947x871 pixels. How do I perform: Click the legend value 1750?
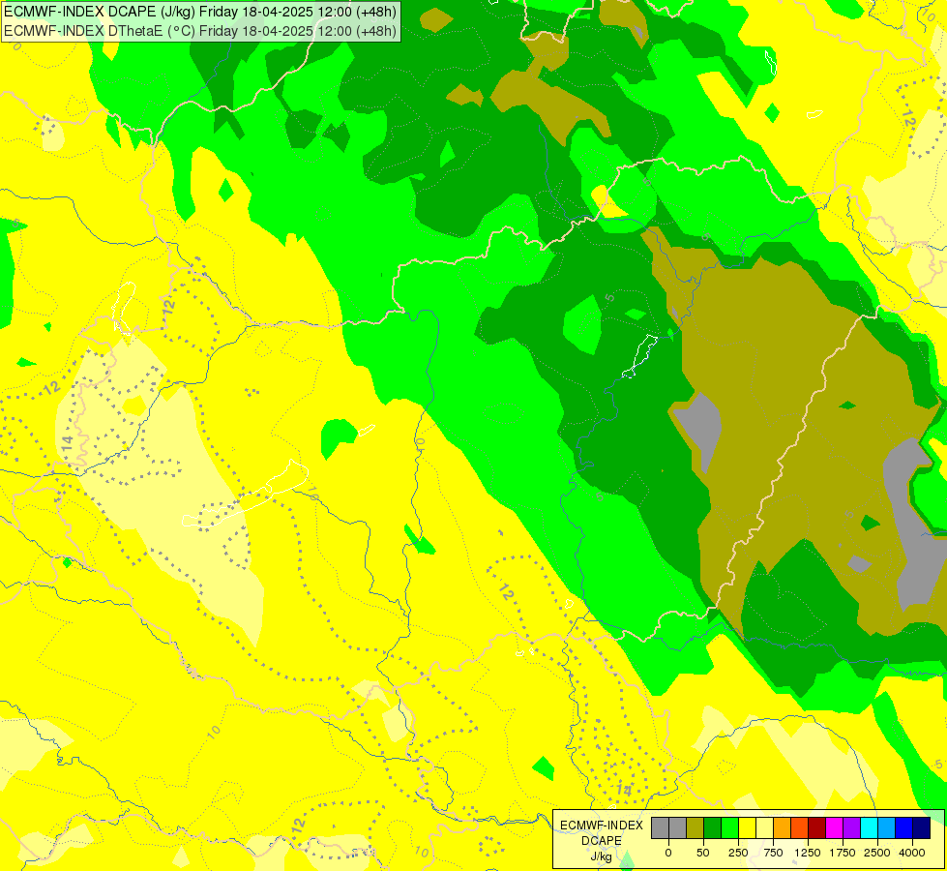pyautogui.click(x=843, y=853)
